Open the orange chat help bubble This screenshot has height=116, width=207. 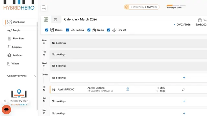point(6,110)
